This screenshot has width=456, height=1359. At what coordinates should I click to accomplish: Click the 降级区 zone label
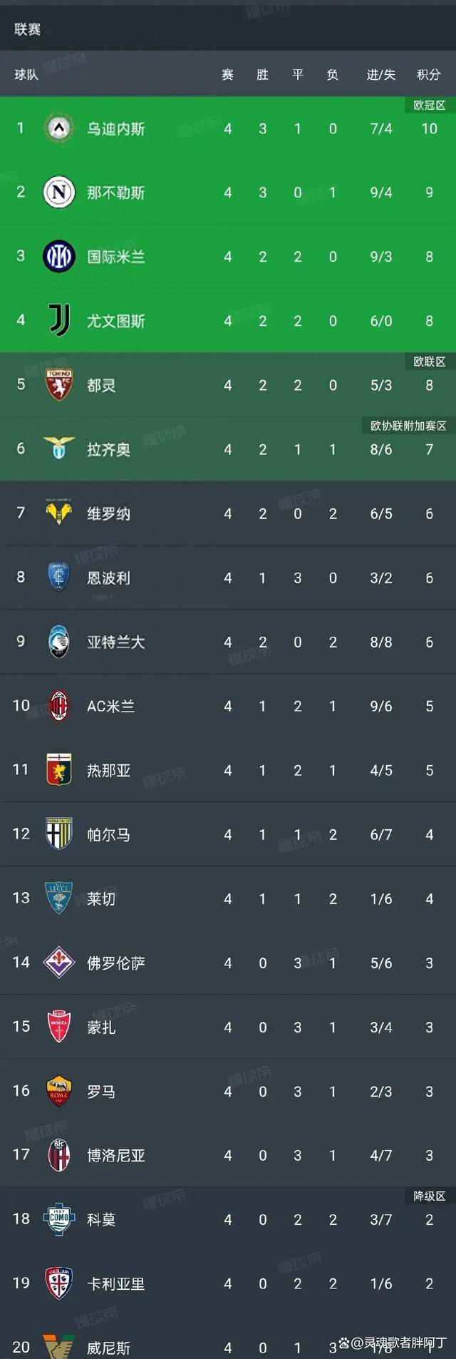pyautogui.click(x=430, y=1196)
